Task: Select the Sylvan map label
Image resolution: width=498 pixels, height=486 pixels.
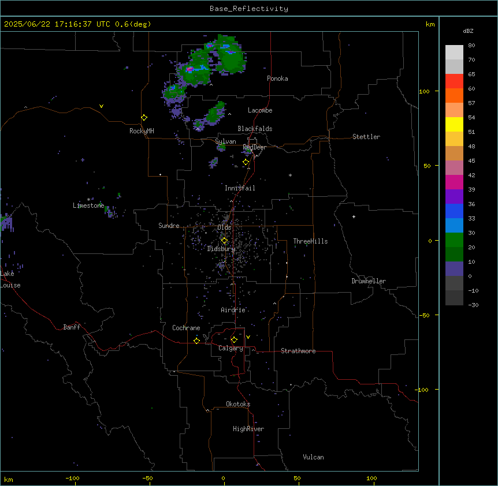Action: point(225,141)
